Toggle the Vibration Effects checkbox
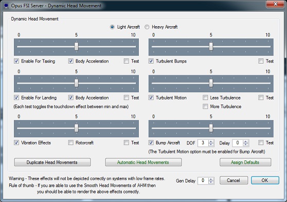The image size is (287, 202). click(16, 143)
